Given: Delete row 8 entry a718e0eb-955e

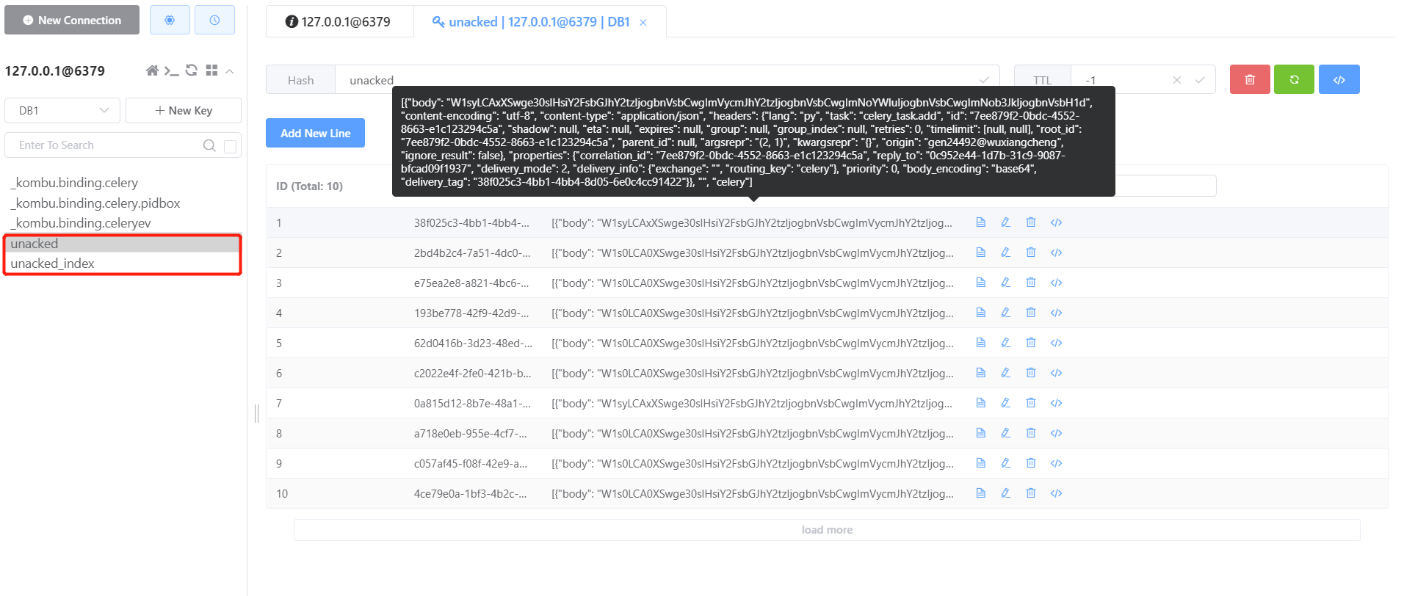Looking at the screenshot, I should point(1031,433).
